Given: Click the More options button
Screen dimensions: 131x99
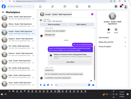Looking at the screenshot, I should pyautogui.click(x=81, y=24).
